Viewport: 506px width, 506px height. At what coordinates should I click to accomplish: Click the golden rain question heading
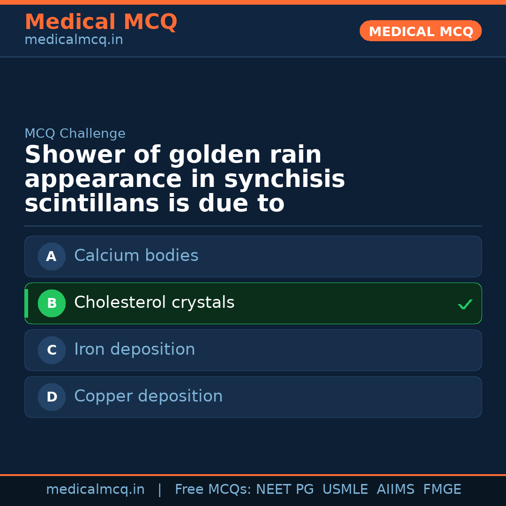tap(185, 179)
